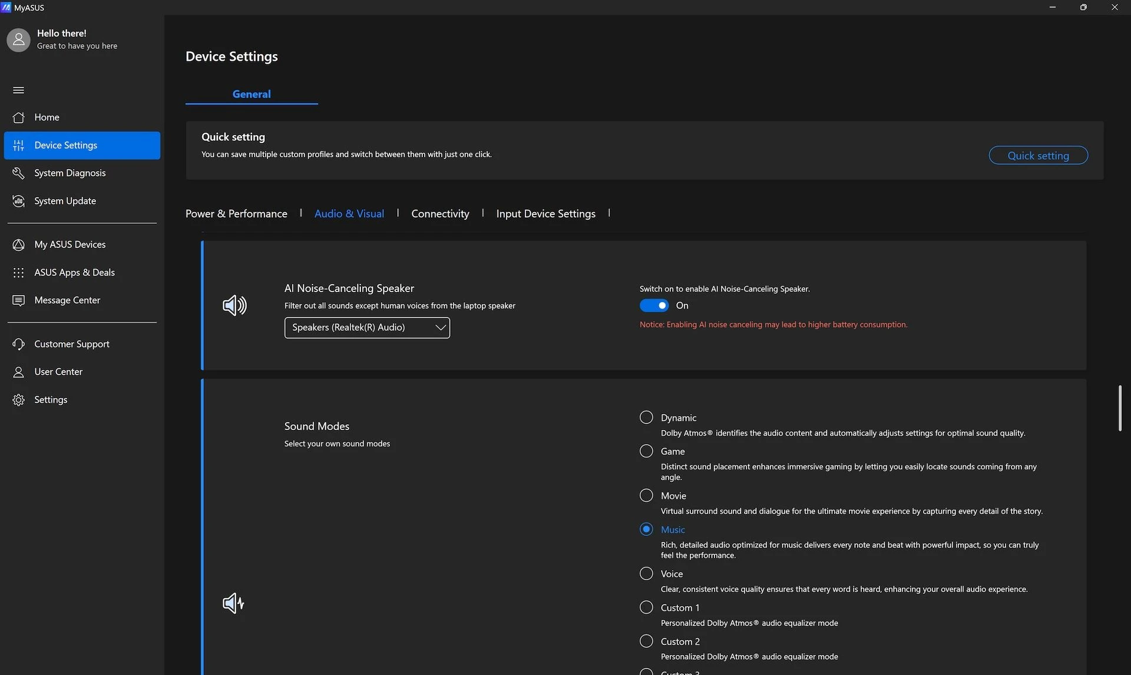
Task: Open the Power & Performance section
Action: click(x=236, y=214)
